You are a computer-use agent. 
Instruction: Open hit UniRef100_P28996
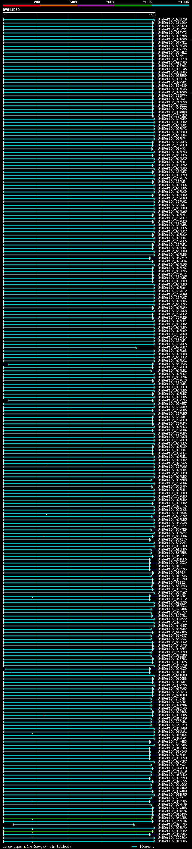pyautogui.click(x=172, y=109)
